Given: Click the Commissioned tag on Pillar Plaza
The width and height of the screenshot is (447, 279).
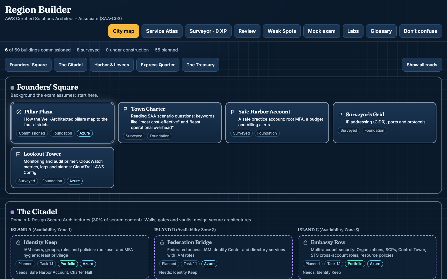Looking at the screenshot, I should (32, 133).
